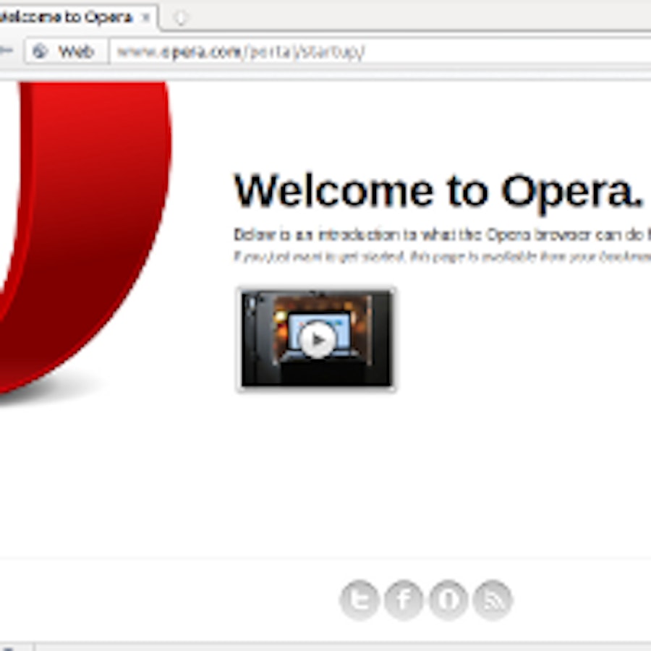Select the 'Welcome to Opera' tab
Image resolution: width=651 pixels, height=651 pixels.
tap(69, 17)
